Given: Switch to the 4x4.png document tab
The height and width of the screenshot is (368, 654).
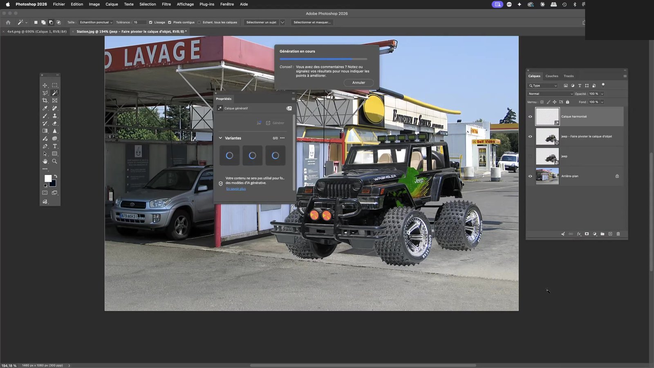Looking at the screenshot, I should pyautogui.click(x=37, y=31).
